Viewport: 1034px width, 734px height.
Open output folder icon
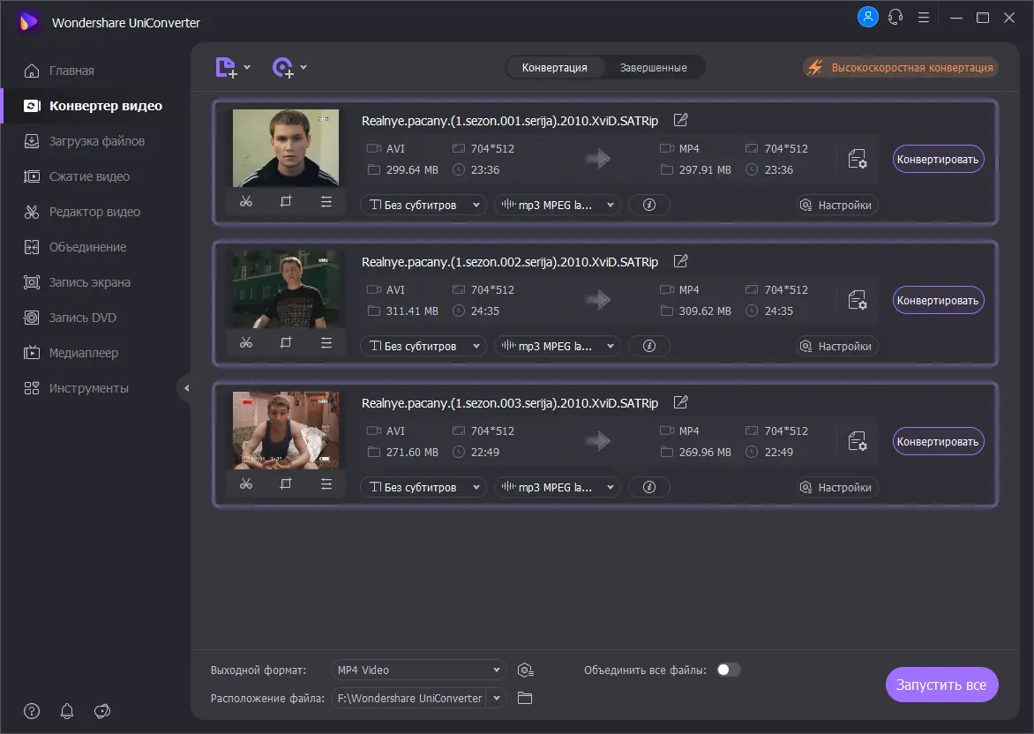click(x=525, y=698)
